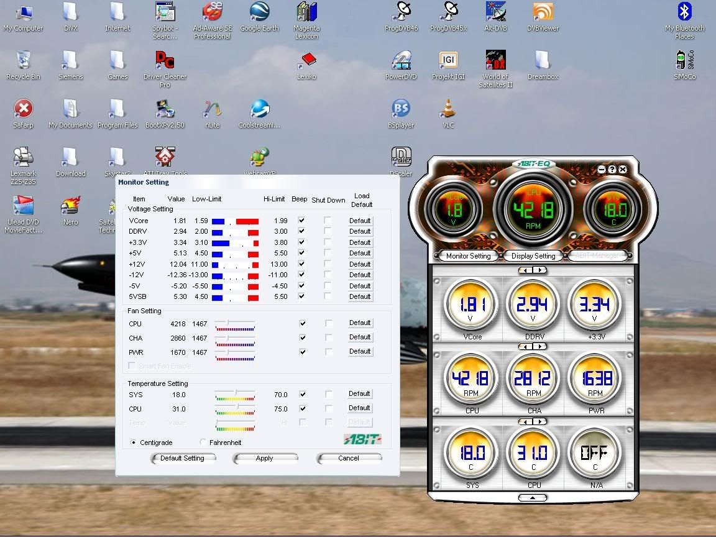716x537 pixels.
Task: Collapse the ABIT-EQ panel with the up arrow
Action: (533, 498)
